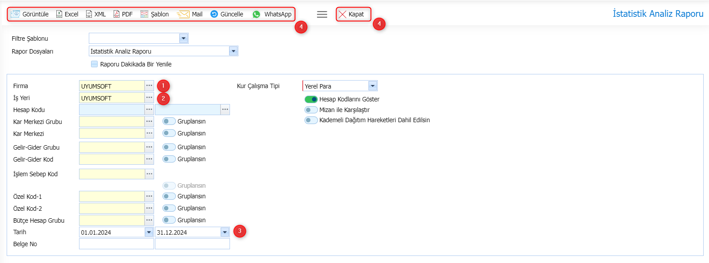Open the Şablon template tool

click(154, 14)
